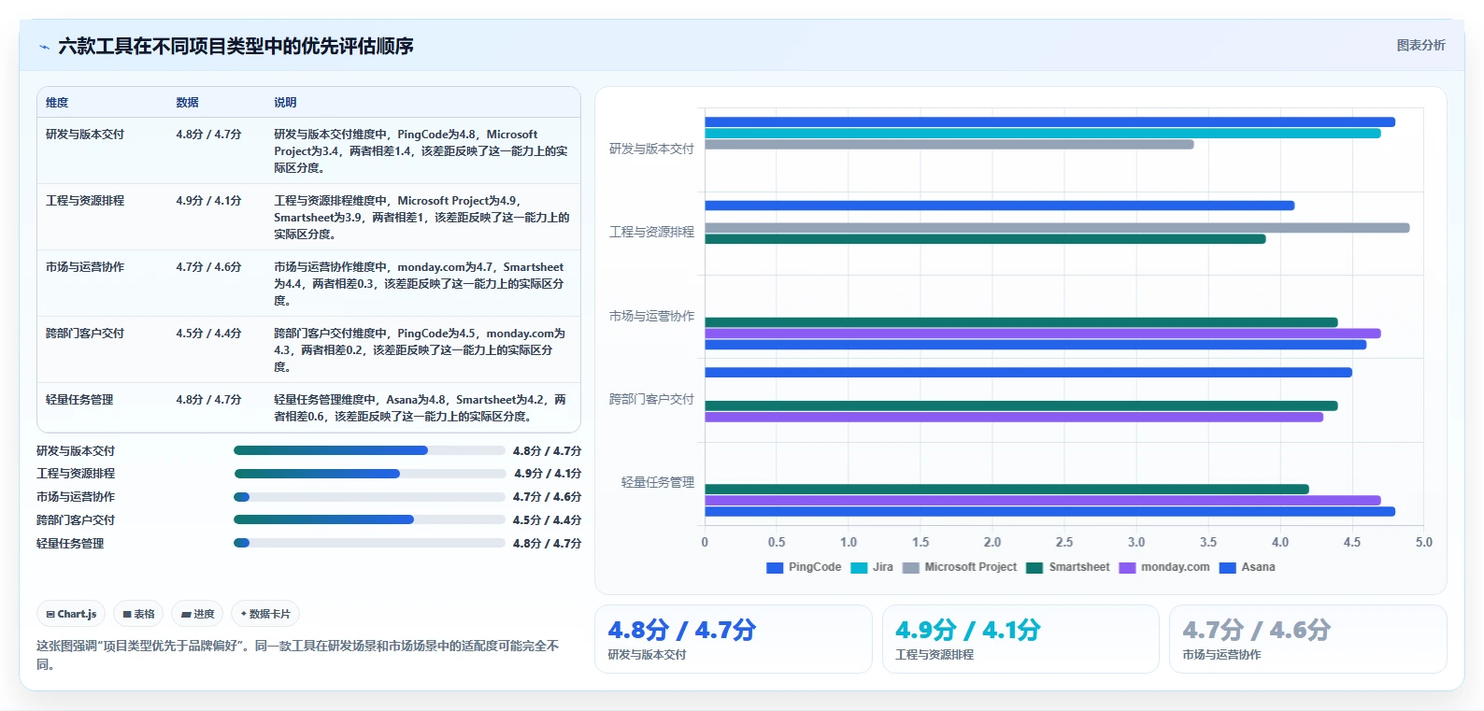
Task: Select the 说明 column header
Action: pyautogui.click(x=285, y=103)
